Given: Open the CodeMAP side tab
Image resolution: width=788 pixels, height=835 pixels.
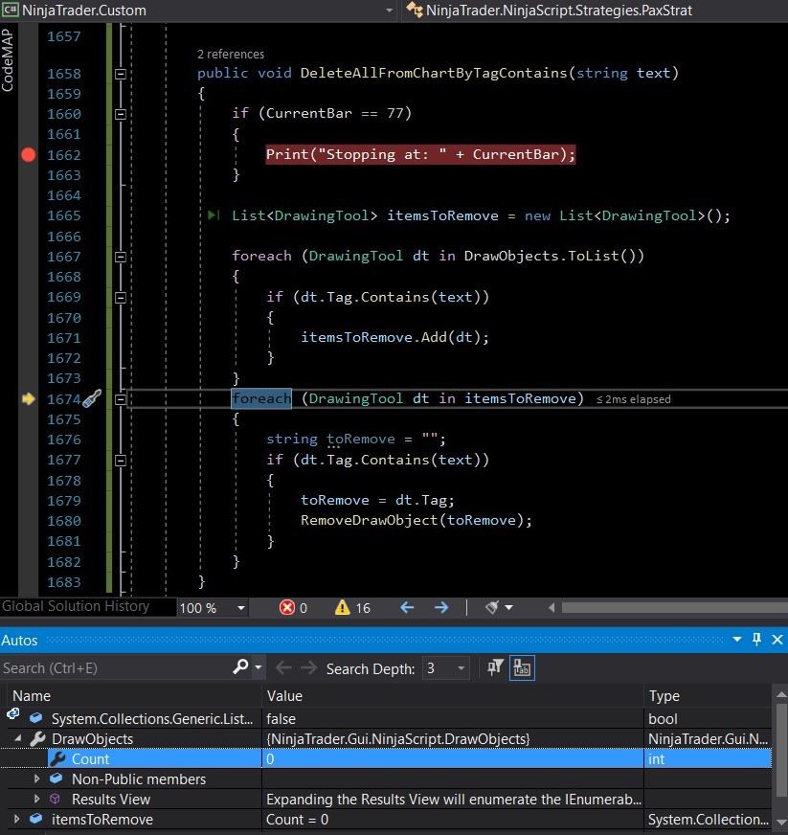Looking at the screenshot, I should [8, 59].
